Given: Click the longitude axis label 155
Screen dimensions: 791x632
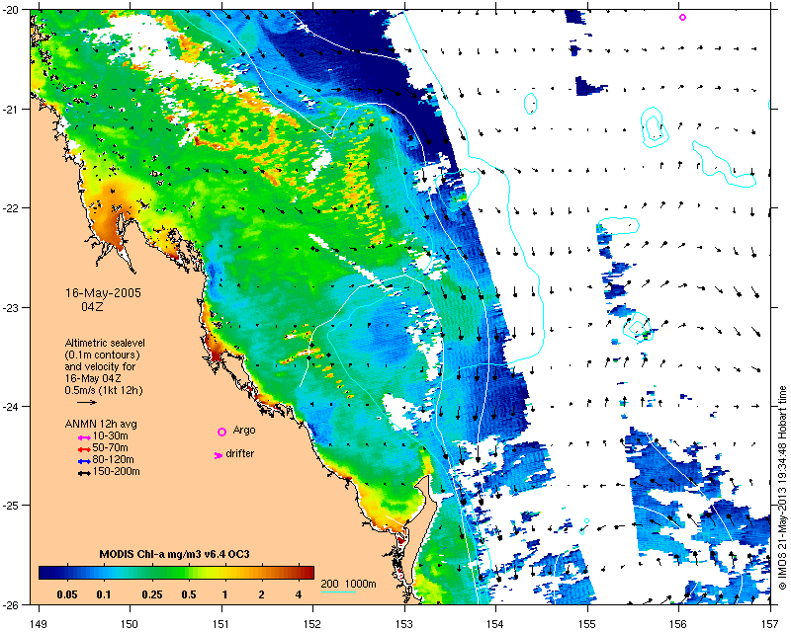Looking at the screenshot, I should [587, 624].
